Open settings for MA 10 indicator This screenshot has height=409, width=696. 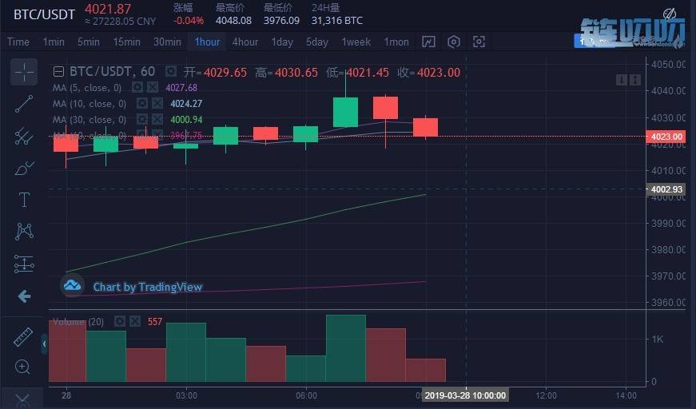142,103
